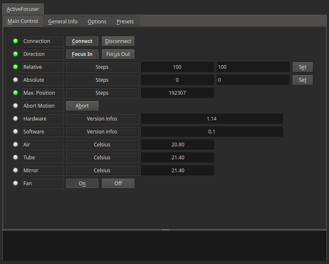Click the Steps label in Relative row
The height and width of the screenshot is (264, 329).
(102, 67)
